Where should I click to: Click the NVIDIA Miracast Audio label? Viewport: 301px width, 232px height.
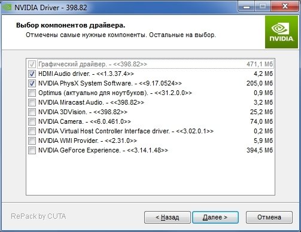coord(91,102)
